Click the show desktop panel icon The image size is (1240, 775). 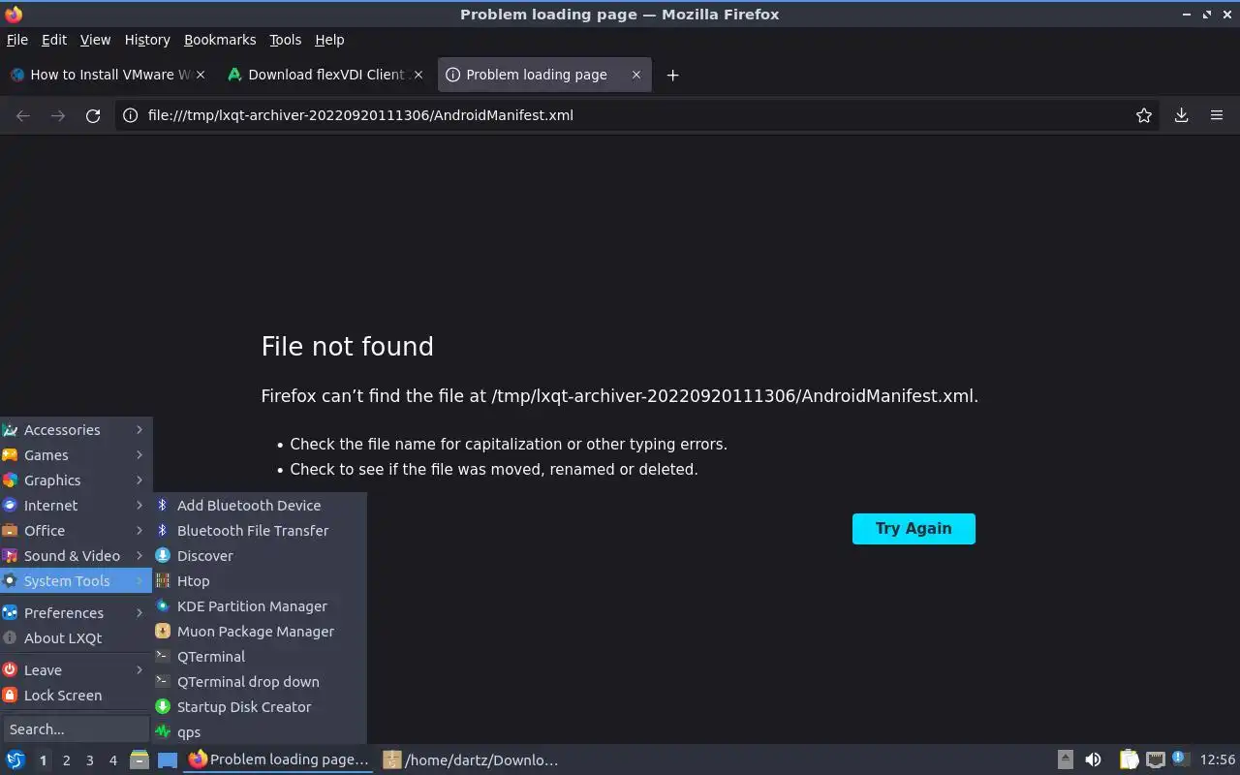pos(168,760)
